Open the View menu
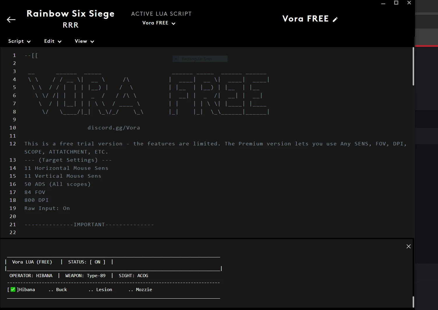The width and height of the screenshot is (438, 310). pyautogui.click(x=84, y=41)
